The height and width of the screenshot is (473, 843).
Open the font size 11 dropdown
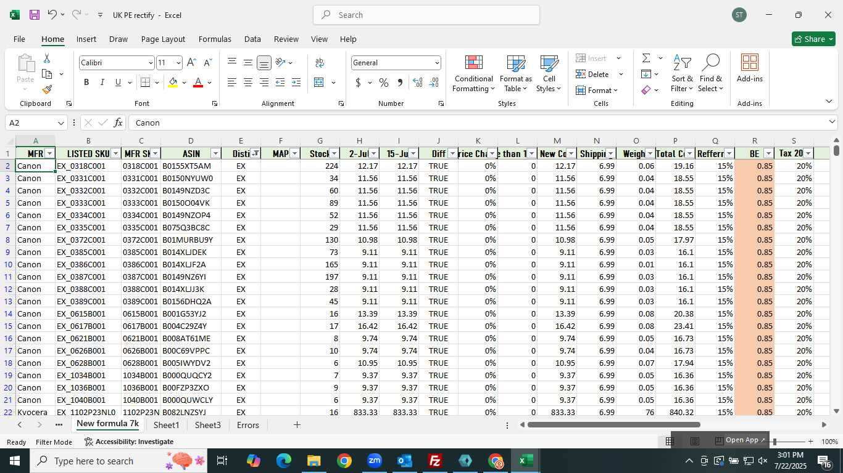coord(178,63)
